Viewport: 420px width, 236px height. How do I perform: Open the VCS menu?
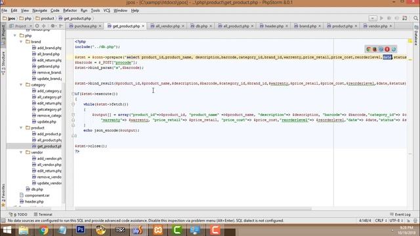(106, 10)
